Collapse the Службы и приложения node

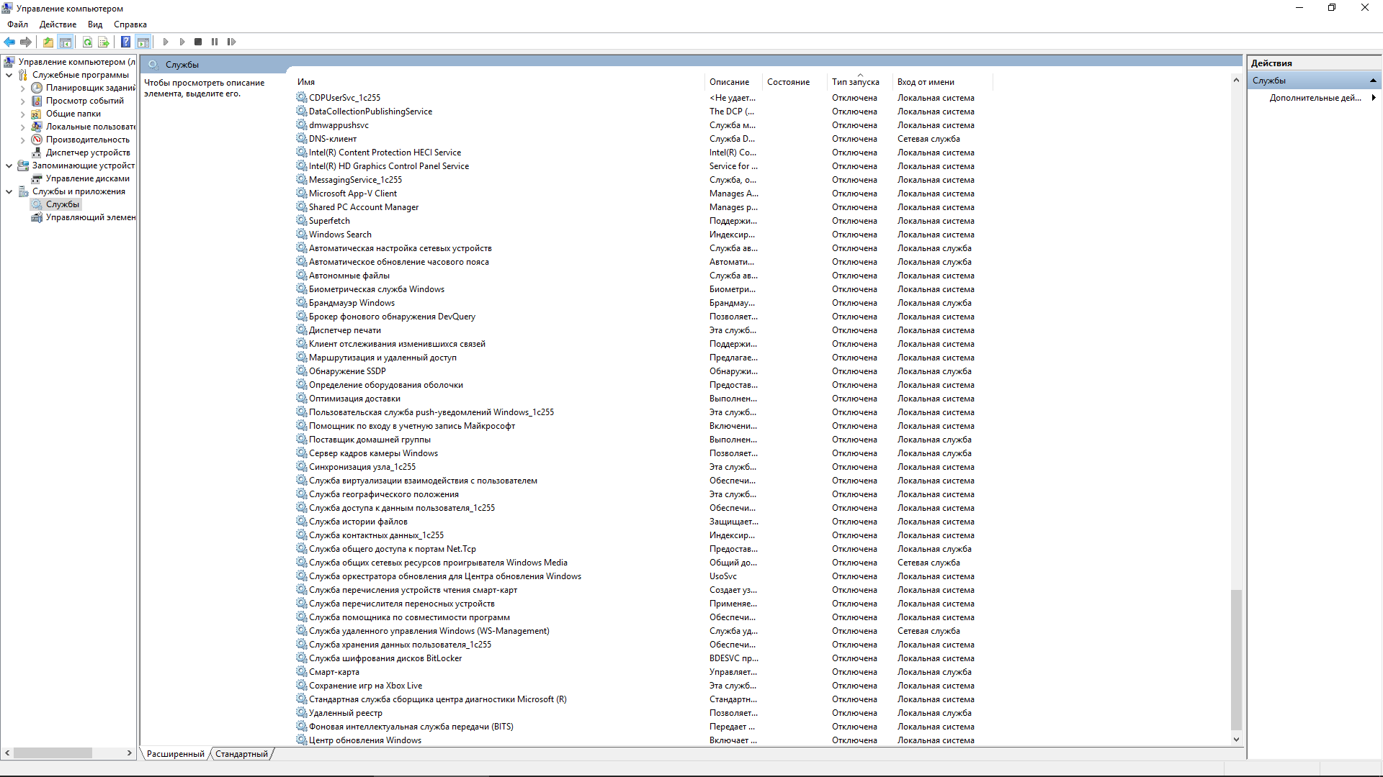pos(9,191)
